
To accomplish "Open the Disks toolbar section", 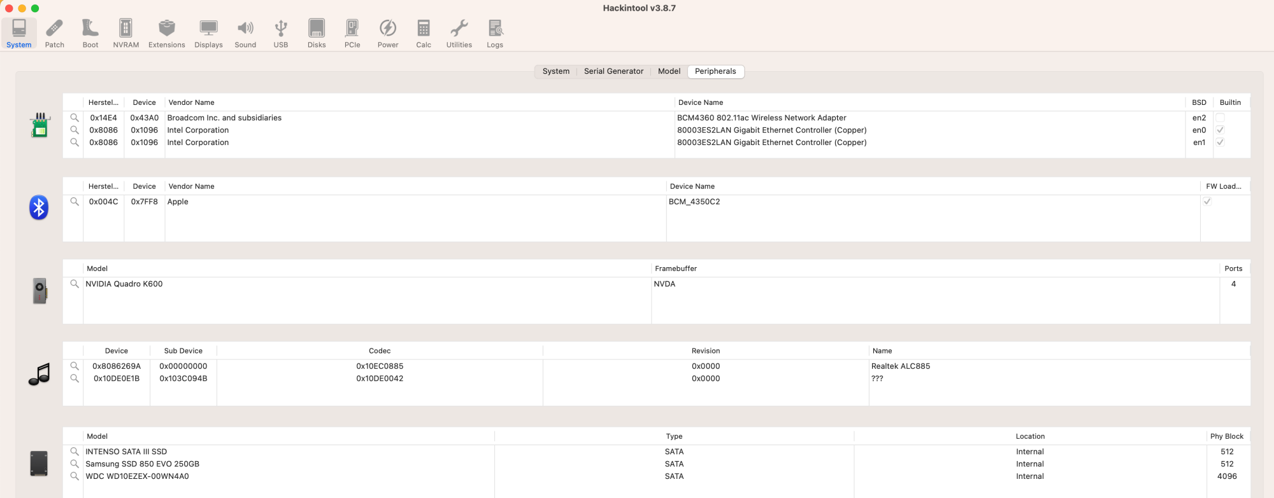I will click(317, 33).
